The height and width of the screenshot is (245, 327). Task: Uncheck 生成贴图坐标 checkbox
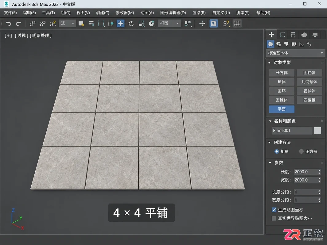click(x=274, y=210)
